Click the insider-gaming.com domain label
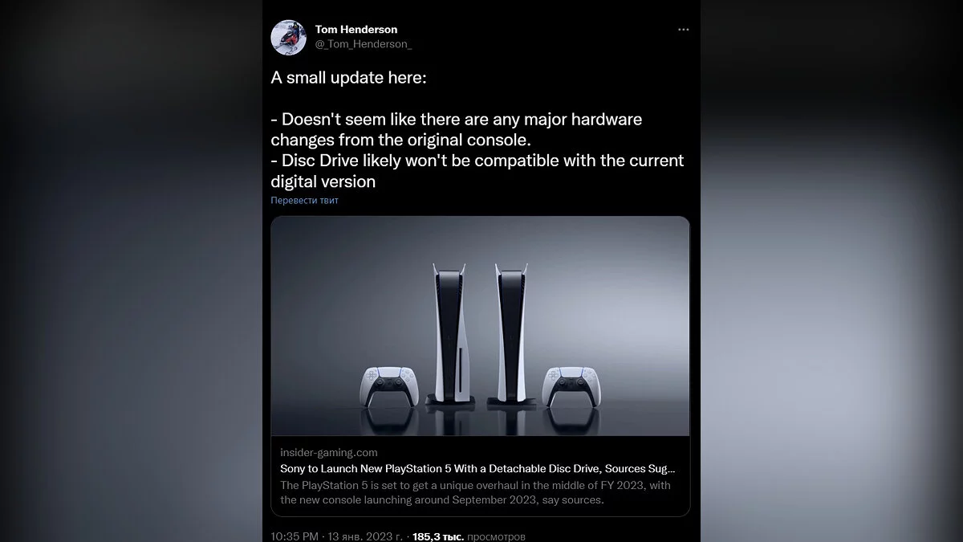This screenshot has width=963, height=542. 329,453
